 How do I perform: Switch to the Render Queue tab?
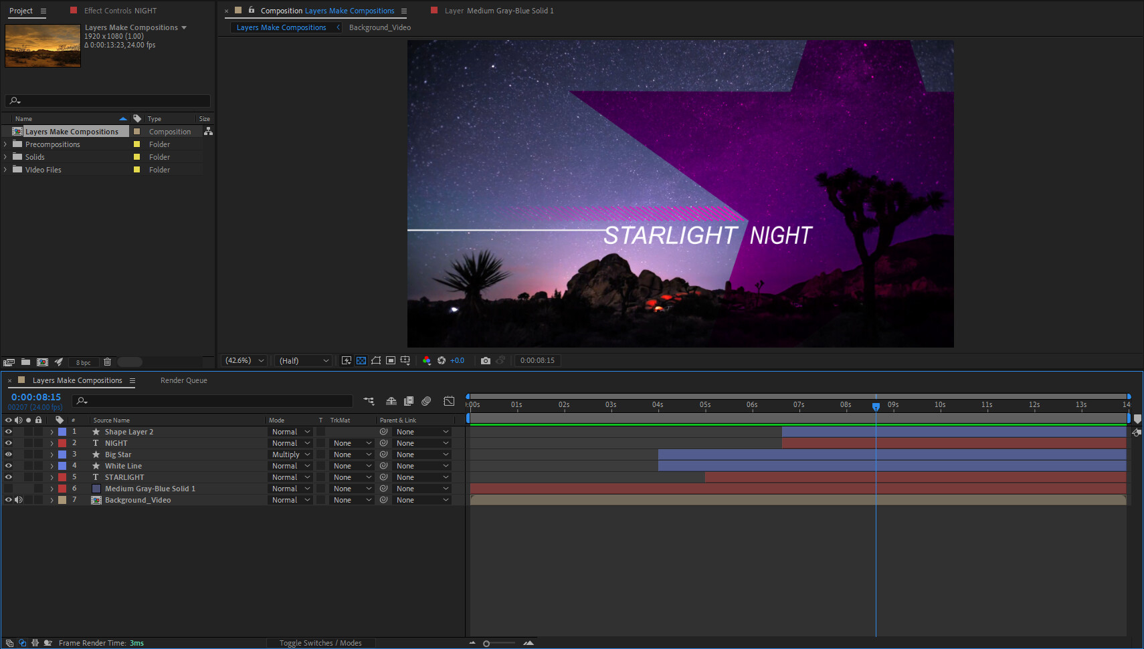(183, 380)
